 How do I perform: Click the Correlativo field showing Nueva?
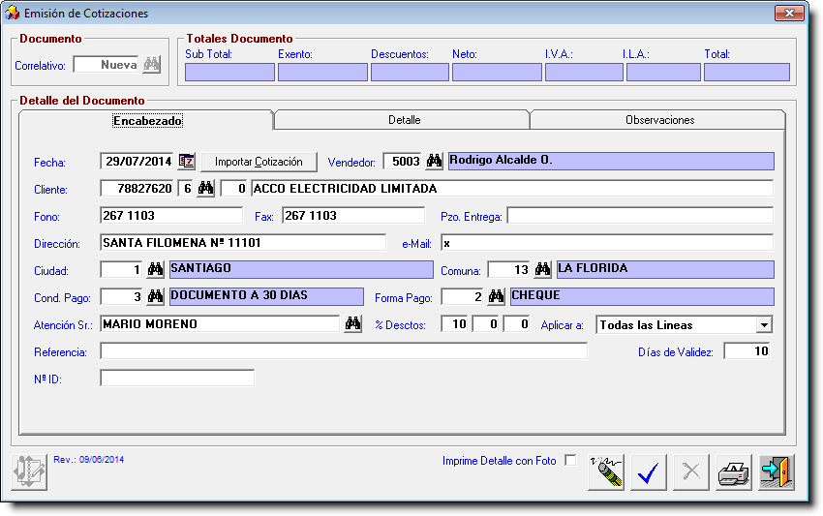[107, 65]
